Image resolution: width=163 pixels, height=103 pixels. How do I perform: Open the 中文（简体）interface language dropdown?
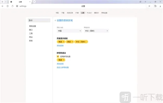[96, 31]
